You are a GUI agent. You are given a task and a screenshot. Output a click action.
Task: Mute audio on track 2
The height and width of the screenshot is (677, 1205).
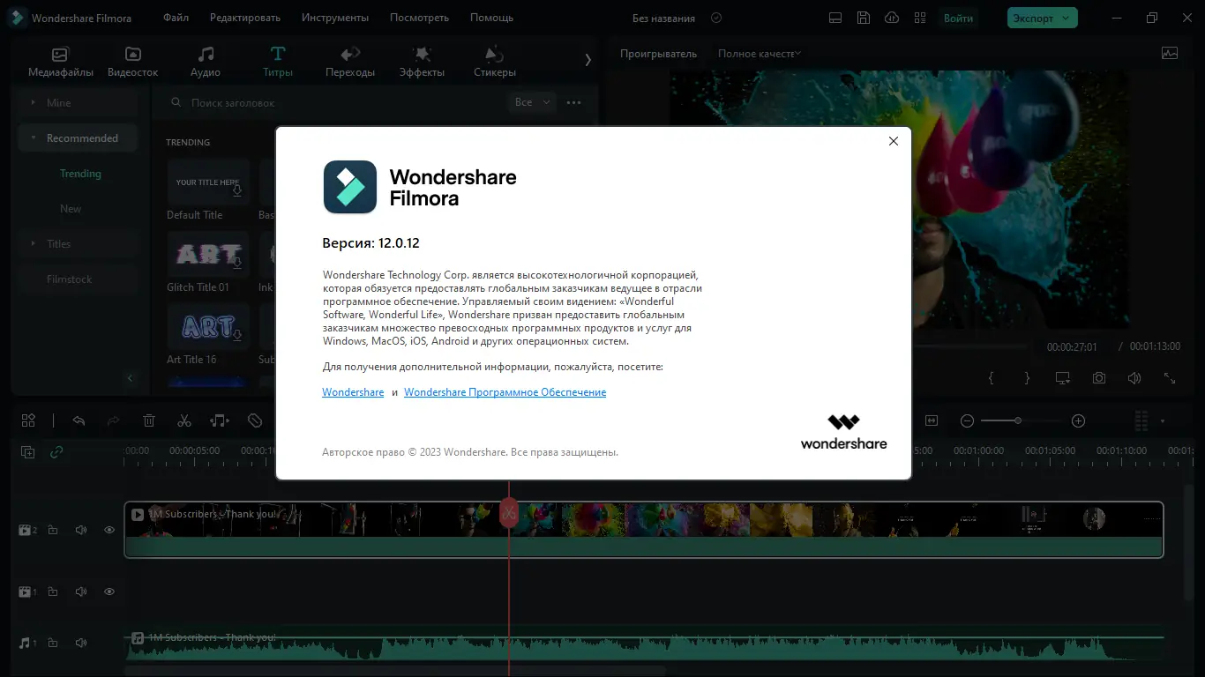click(x=80, y=529)
